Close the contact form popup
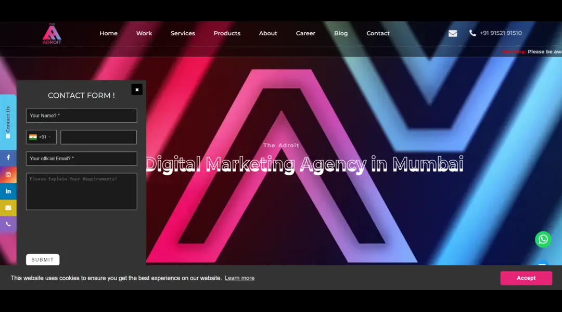 137,89
